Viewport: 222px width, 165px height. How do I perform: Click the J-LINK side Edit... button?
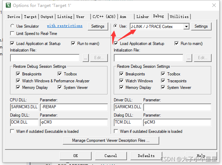pyautogui.click(x=203, y=58)
